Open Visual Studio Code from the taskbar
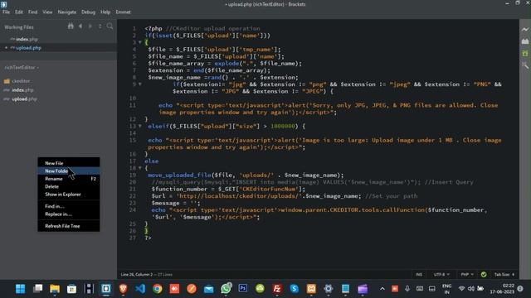Screen dimensions: 531x298 pyautogui.click(x=140, y=289)
